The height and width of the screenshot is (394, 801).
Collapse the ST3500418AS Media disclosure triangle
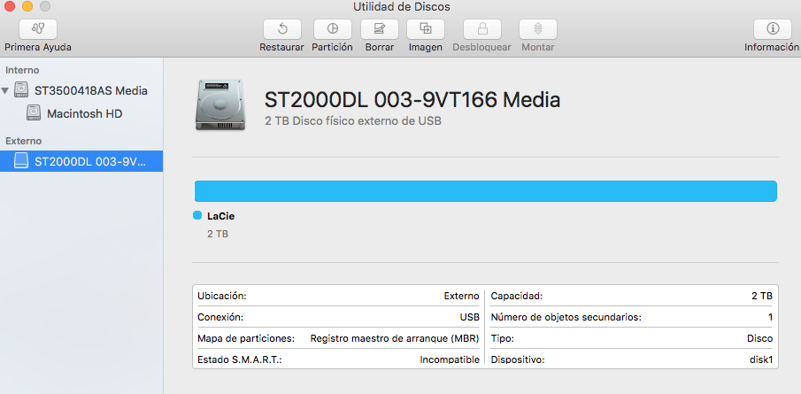(5, 91)
